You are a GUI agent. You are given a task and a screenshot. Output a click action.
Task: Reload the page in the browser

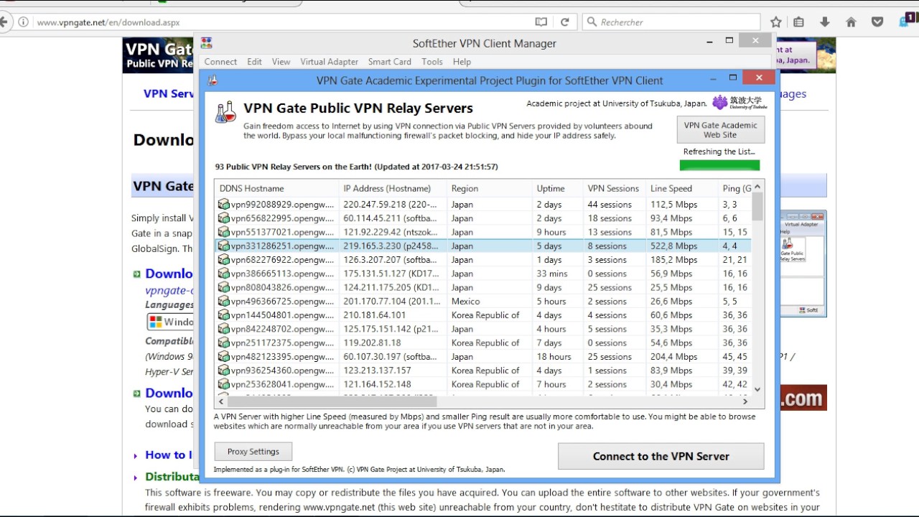564,22
